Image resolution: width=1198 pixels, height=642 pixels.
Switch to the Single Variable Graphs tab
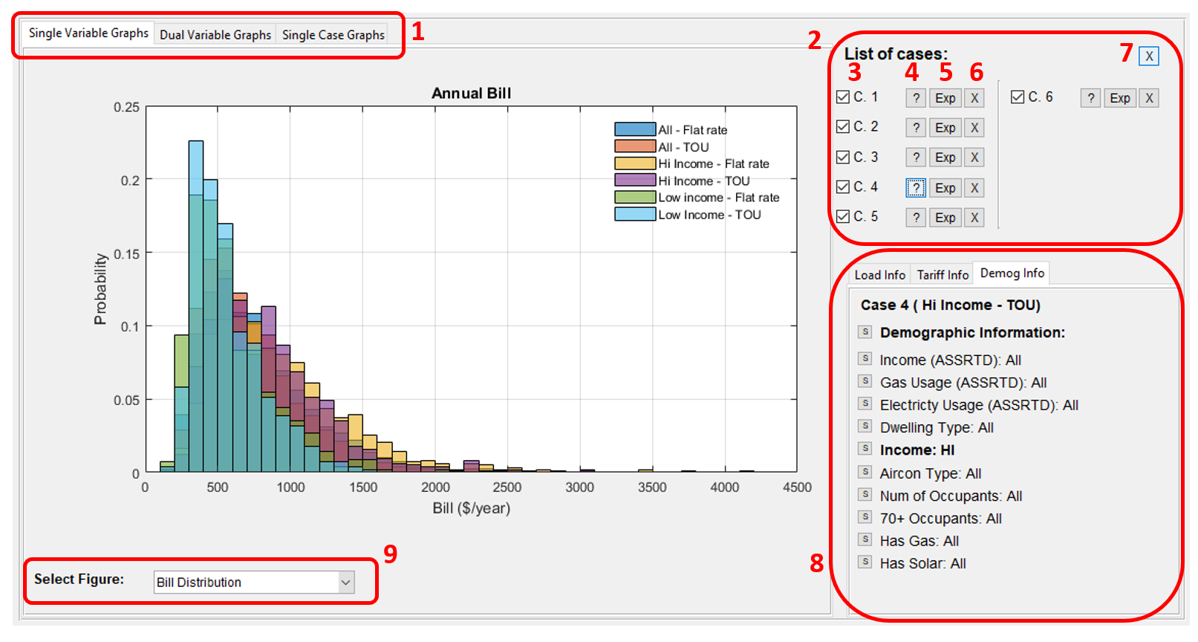pyautogui.click(x=88, y=33)
